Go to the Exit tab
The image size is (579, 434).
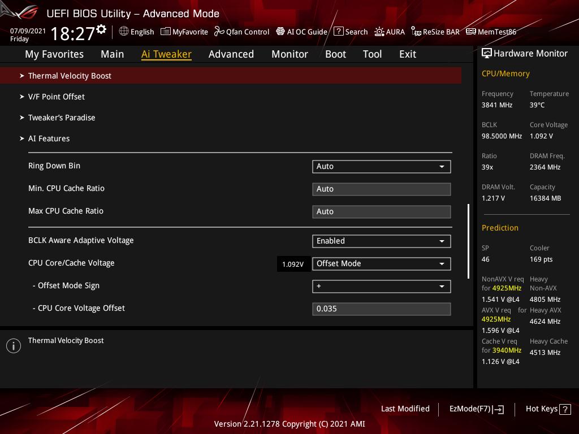(x=408, y=54)
